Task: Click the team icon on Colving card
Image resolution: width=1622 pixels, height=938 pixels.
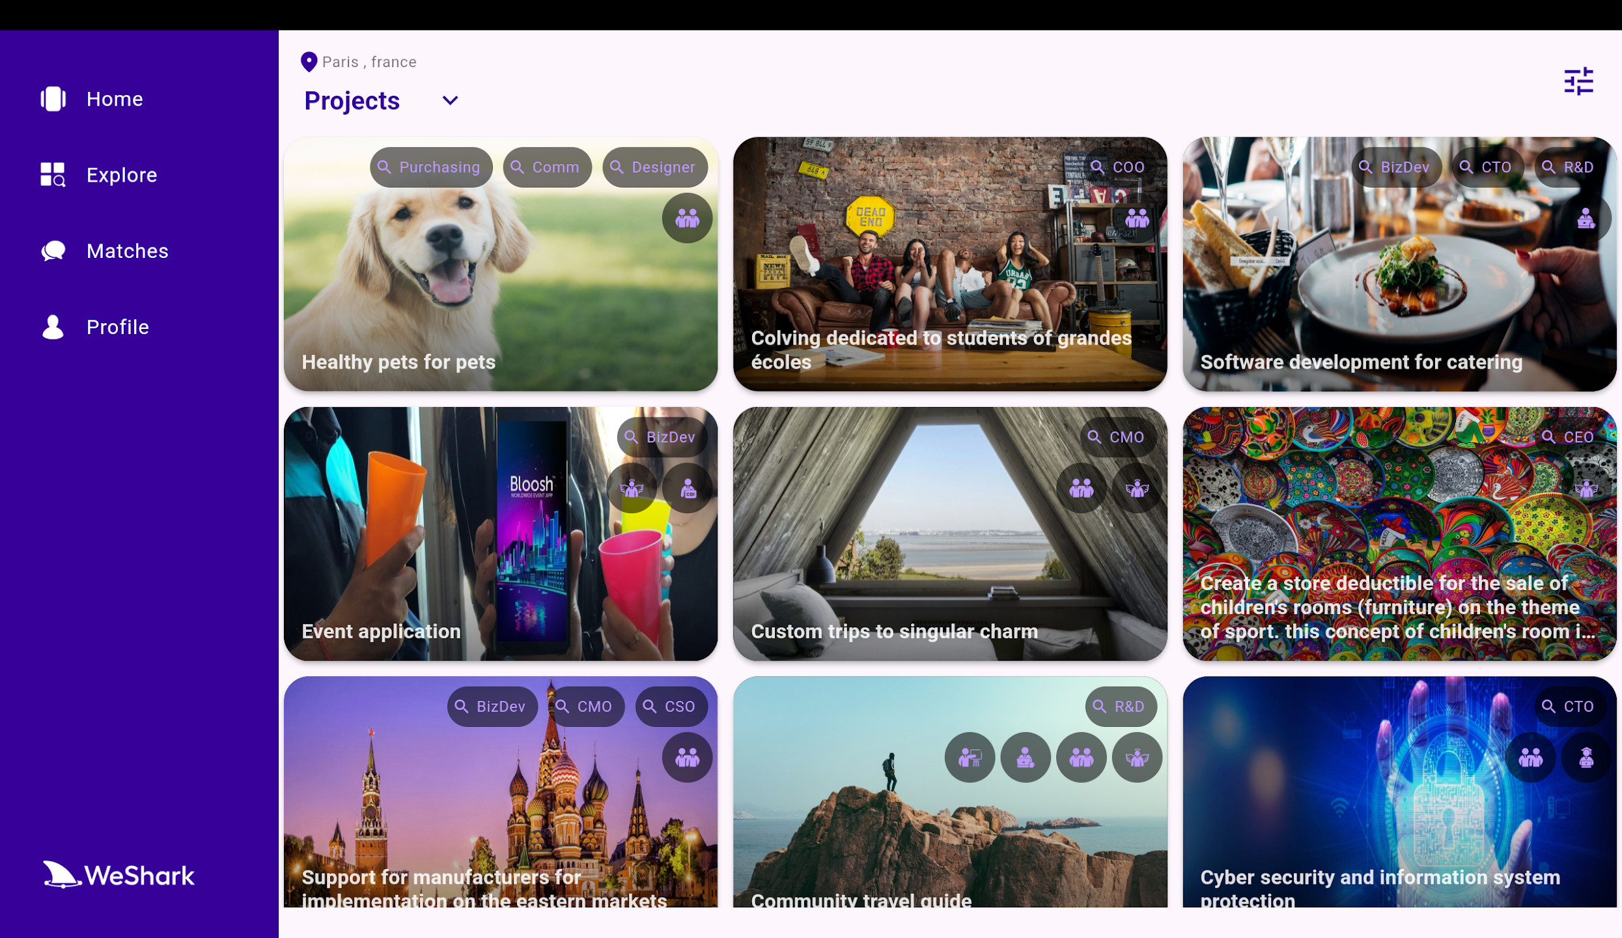Action: tap(1137, 218)
